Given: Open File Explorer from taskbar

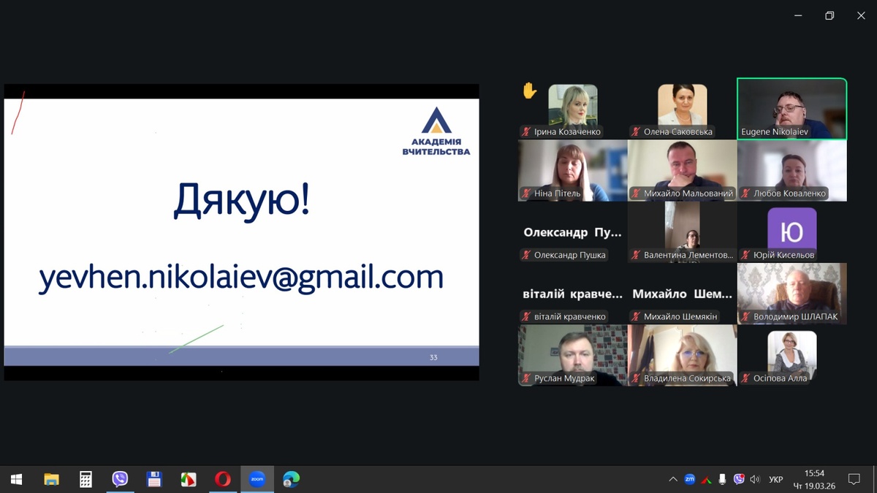Looking at the screenshot, I should (x=51, y=479).
